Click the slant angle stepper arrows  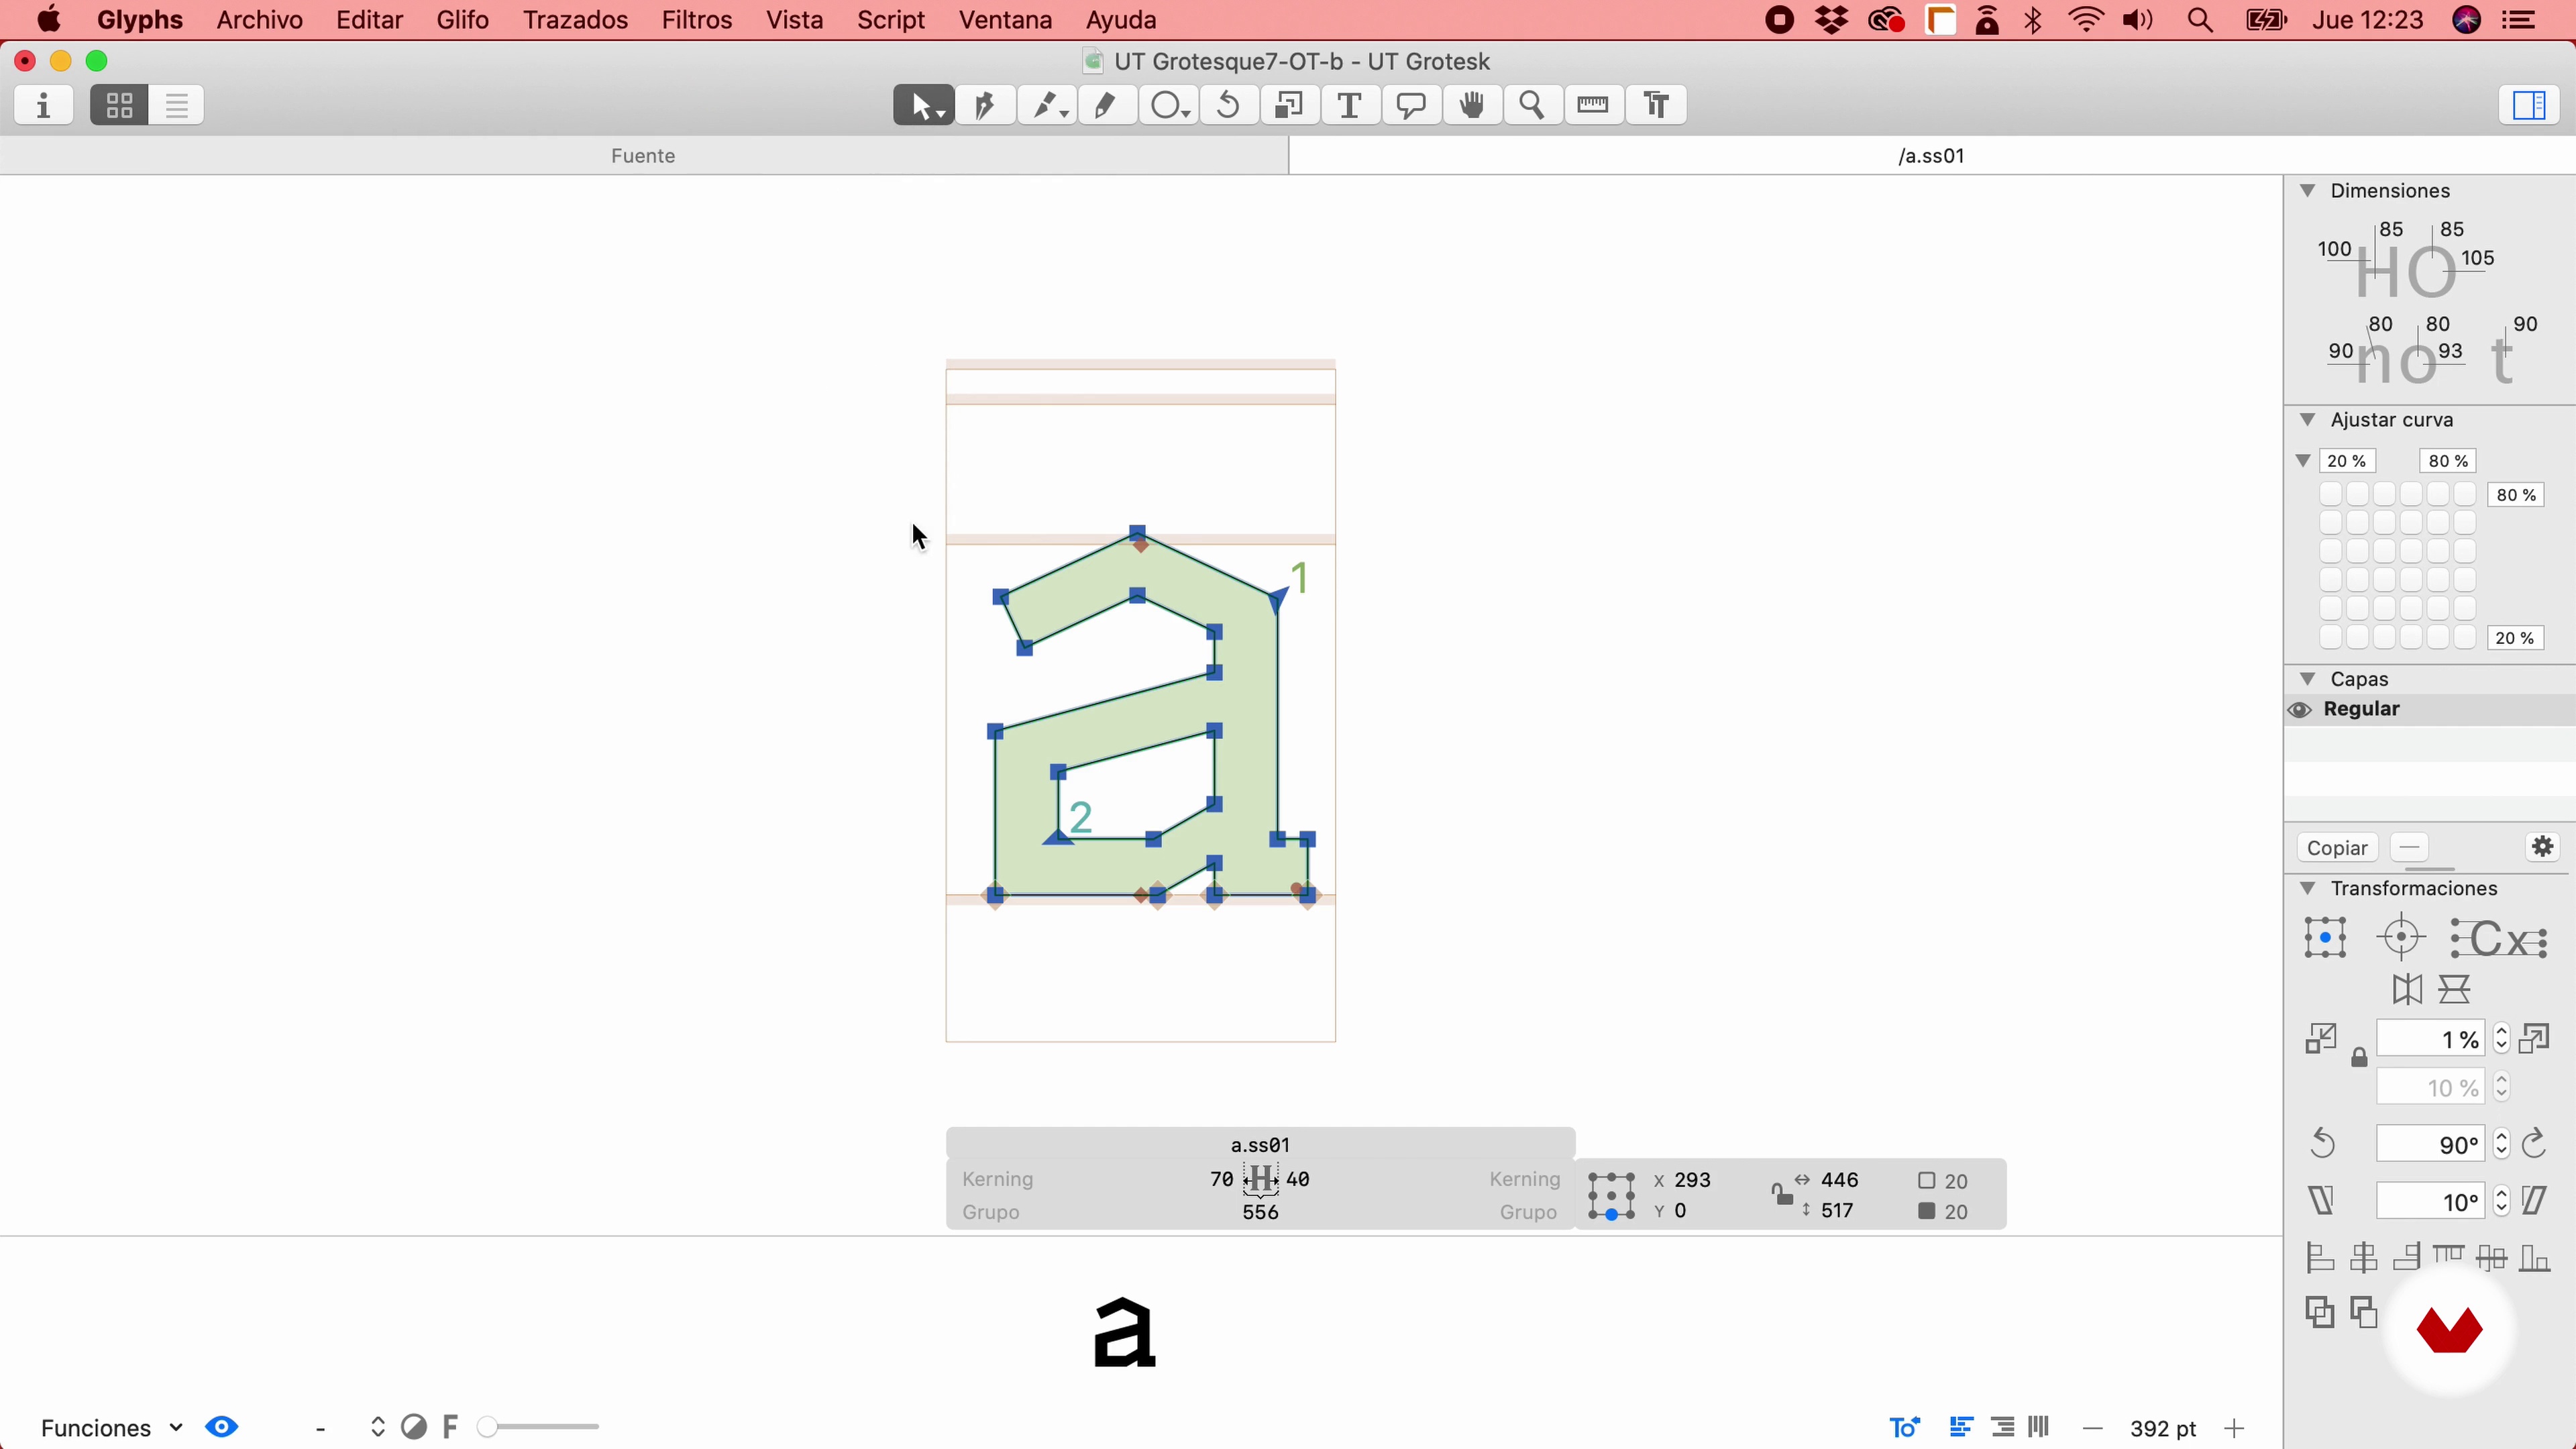coord(2501,1201)
